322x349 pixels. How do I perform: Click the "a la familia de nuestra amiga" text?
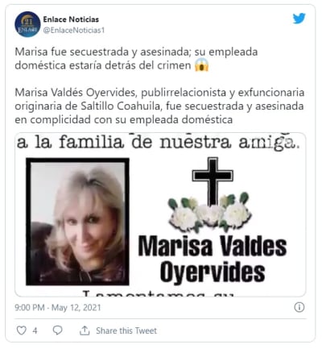pyautogui.click(x=158, y=142)
